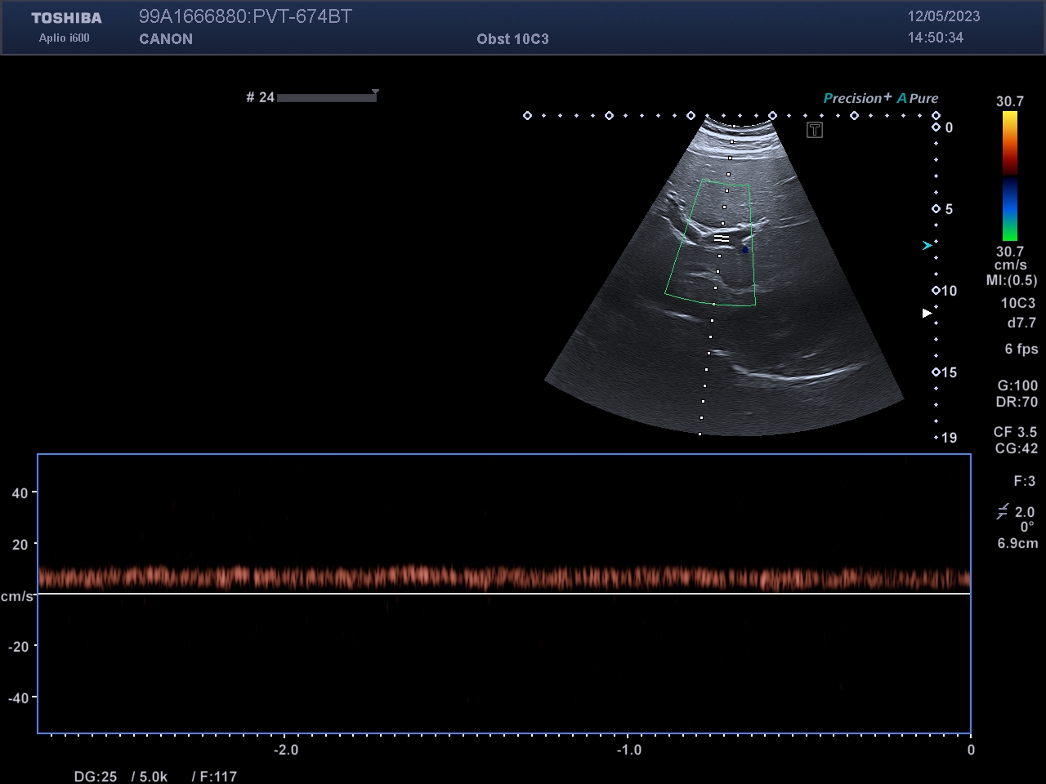Image resolution: width=1046 pixels, height=784 pixels.
Task: Toggle the ApliPure imaging indicator
Action: 918,98
